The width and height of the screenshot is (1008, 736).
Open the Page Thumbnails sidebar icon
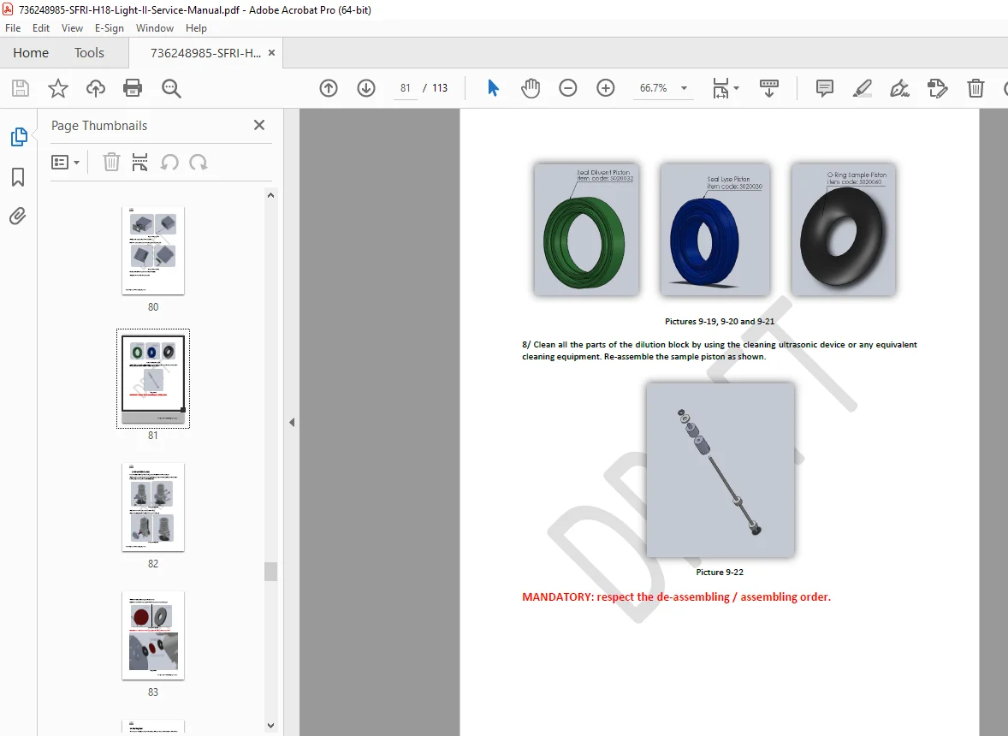(19, 137)
